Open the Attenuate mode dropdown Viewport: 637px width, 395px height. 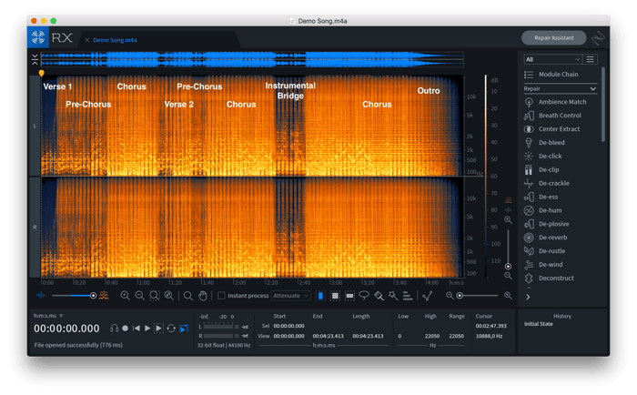[291, 296]
